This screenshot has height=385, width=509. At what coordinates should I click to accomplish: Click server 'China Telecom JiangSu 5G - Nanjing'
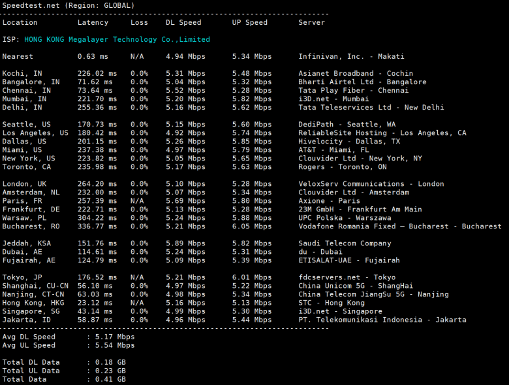[373, 294]
